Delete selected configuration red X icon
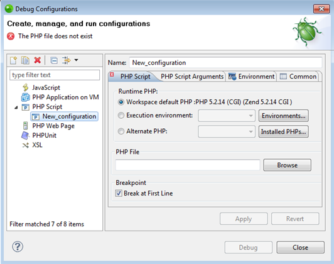The image size is (334, 264). [x=38, y=60]
